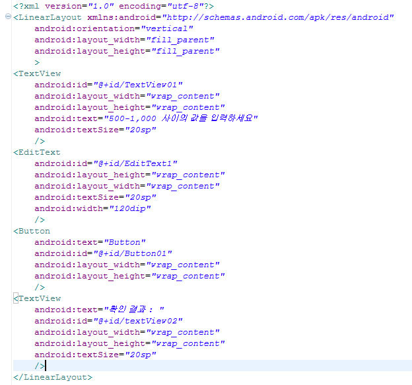Click the xml version declaration line
The height and width of the screenshot is (385, 412).
click(x=114, y=6)
